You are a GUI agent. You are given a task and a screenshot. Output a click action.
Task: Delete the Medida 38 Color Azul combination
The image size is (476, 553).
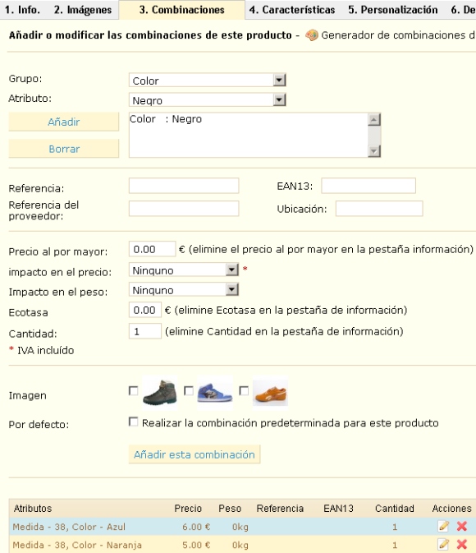[461, 526]
